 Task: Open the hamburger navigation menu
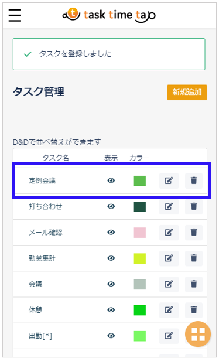(15, 15)
